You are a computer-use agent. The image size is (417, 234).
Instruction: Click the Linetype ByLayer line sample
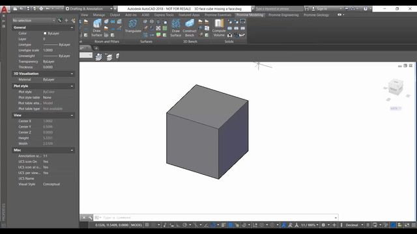[x=50, y=45]
